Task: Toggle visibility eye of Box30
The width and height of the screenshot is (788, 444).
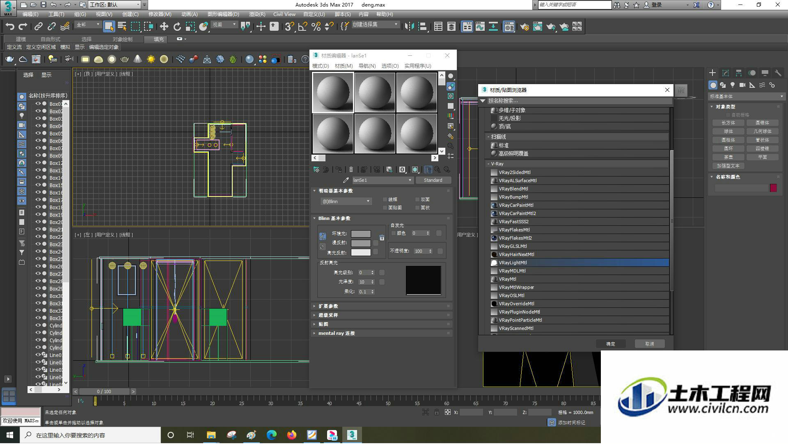Action: click(x=38, y=296)
